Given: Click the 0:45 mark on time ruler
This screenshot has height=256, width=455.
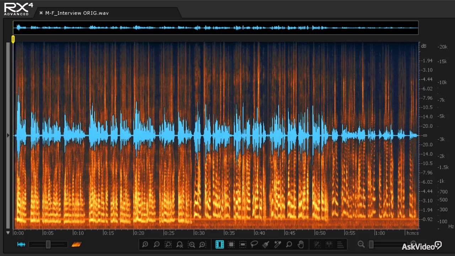Looking at the screenshot, I should pyautogui.click(x=290, y=233).
